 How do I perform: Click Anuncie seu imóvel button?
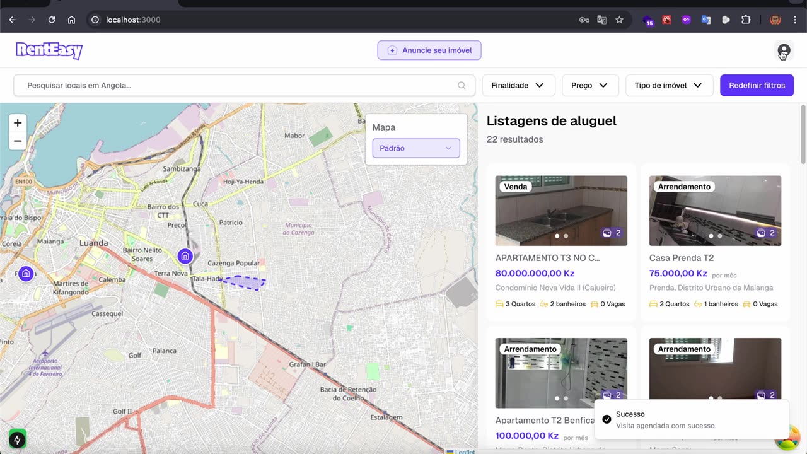(x=429, y=50)
